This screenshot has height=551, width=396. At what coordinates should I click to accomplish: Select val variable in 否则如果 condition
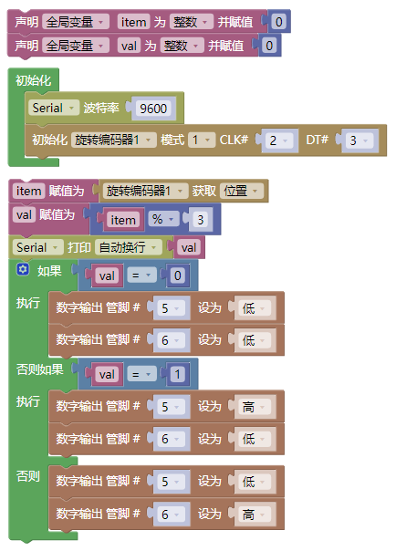pyautogui.click(x=107, y=374)
